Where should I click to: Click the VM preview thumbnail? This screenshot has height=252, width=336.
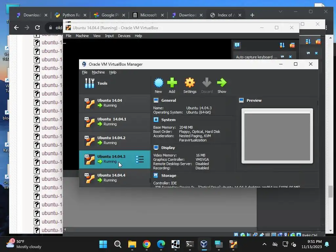click(277, 136)
